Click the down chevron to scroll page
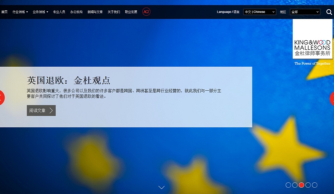Viewport: 334px width, 194px height. tap(161, 187)
